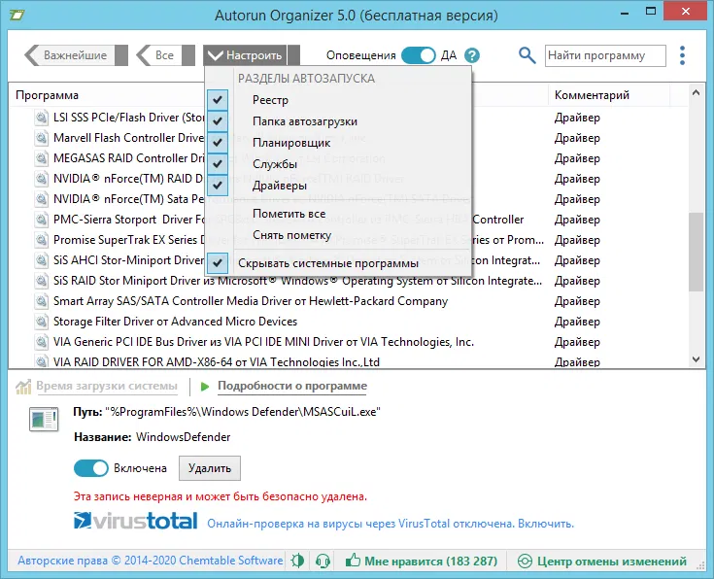The width and height of the screenshot is (714, 579).
Task: Open Центр отмены изменений link
Action: click(612, 561)
